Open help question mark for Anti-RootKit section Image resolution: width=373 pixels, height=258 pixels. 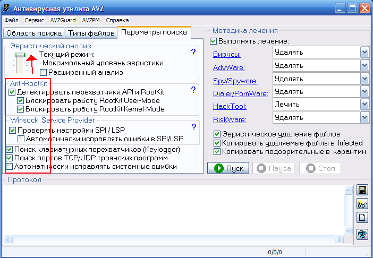pyautogui.click(x=193, y=90)
